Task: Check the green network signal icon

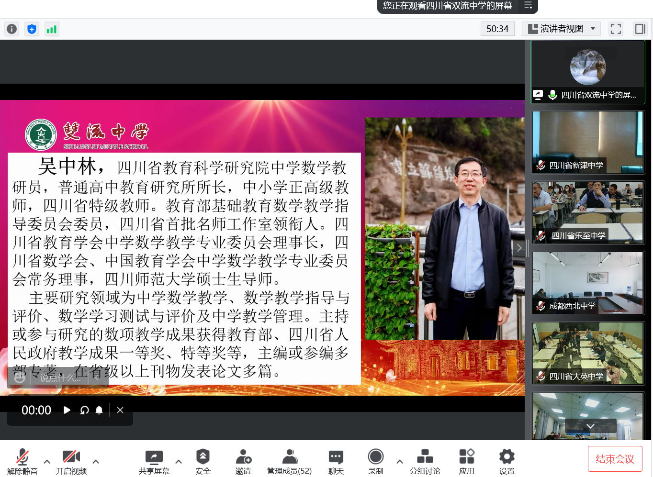Action: pos(51,29)
